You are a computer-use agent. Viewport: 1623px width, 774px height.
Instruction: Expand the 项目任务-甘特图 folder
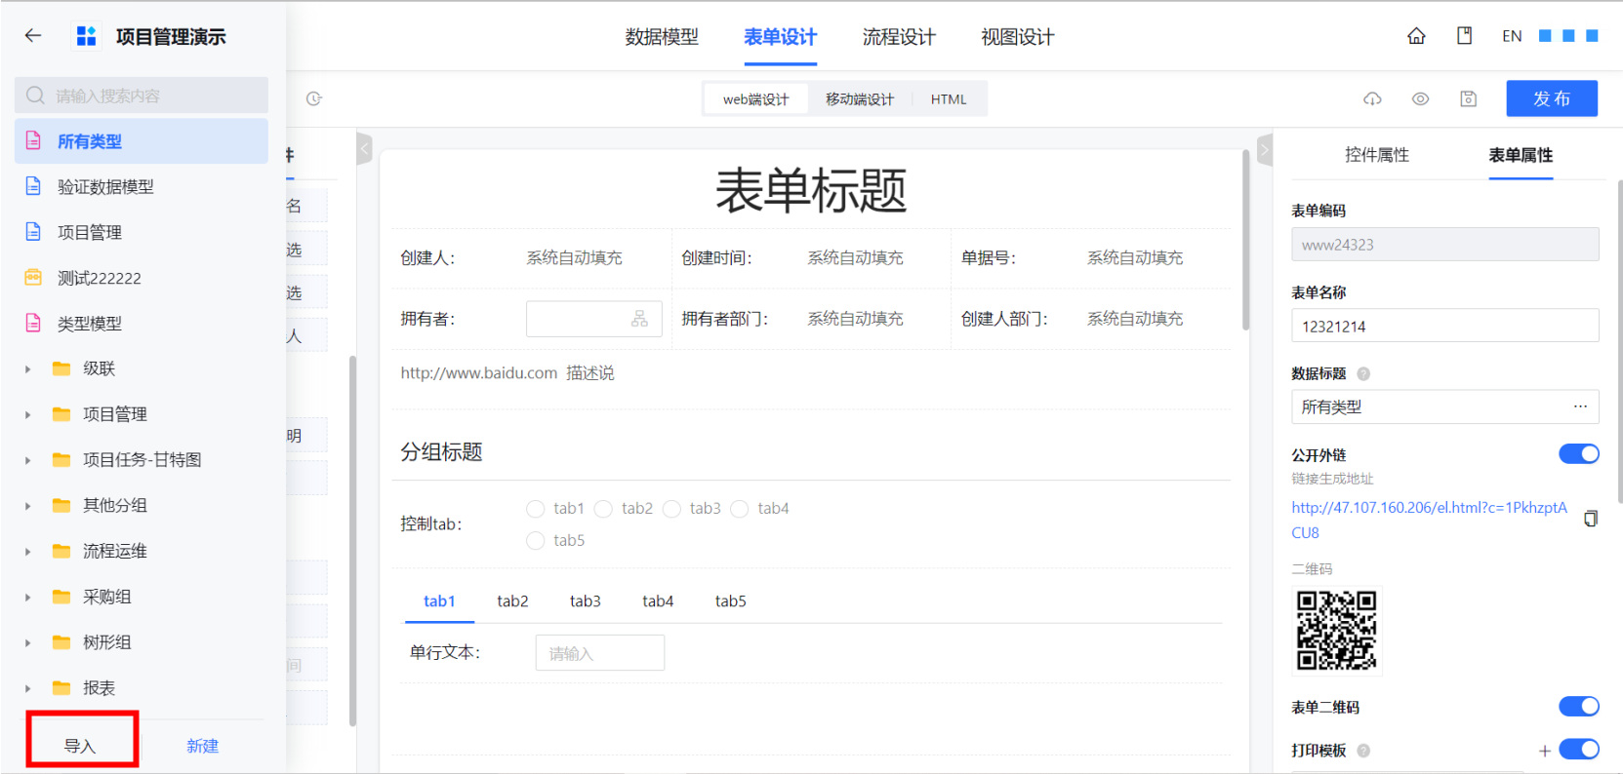click(27, 460)
